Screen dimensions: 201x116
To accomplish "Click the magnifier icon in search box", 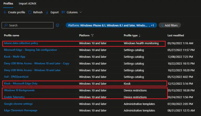I will pos(6,25).
